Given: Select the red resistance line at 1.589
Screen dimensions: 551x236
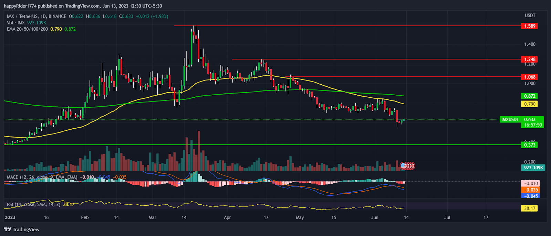Looking at the screenshot, I should point(347,26).
